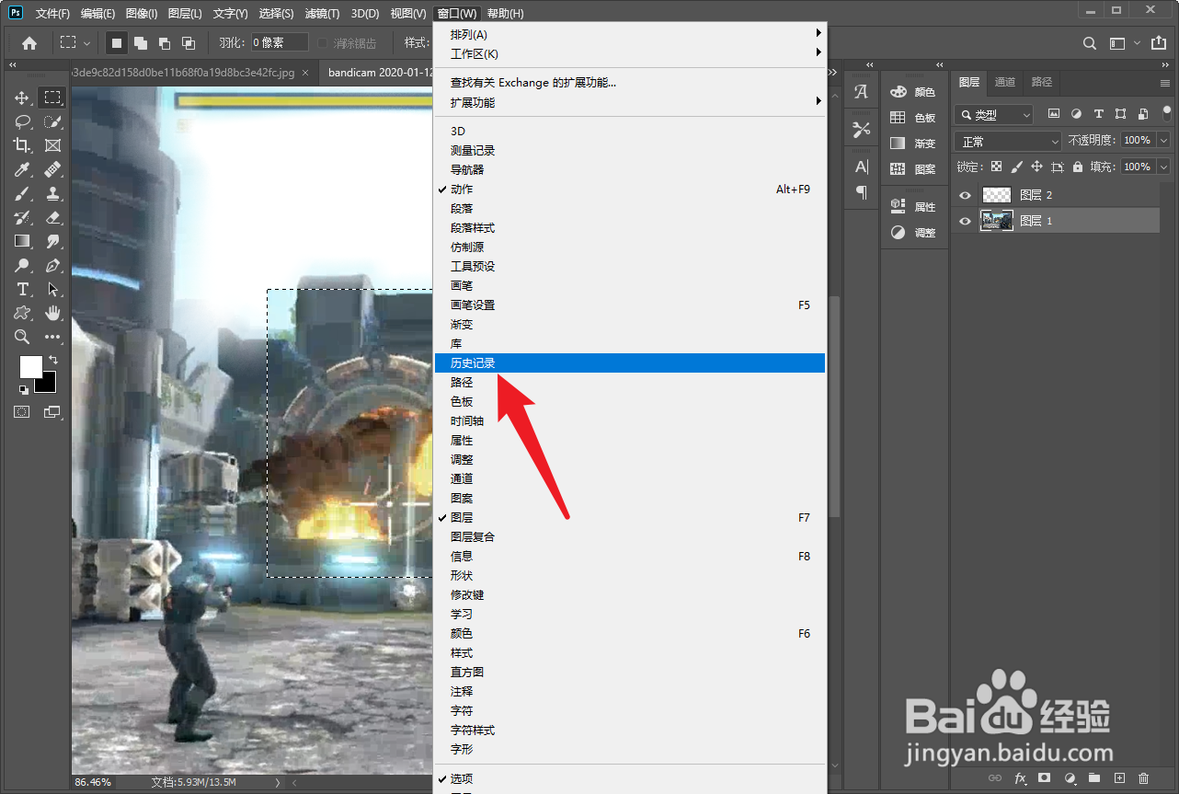Select the Brush tool
The image size is (1179, 794).
[x=22, y=193]
